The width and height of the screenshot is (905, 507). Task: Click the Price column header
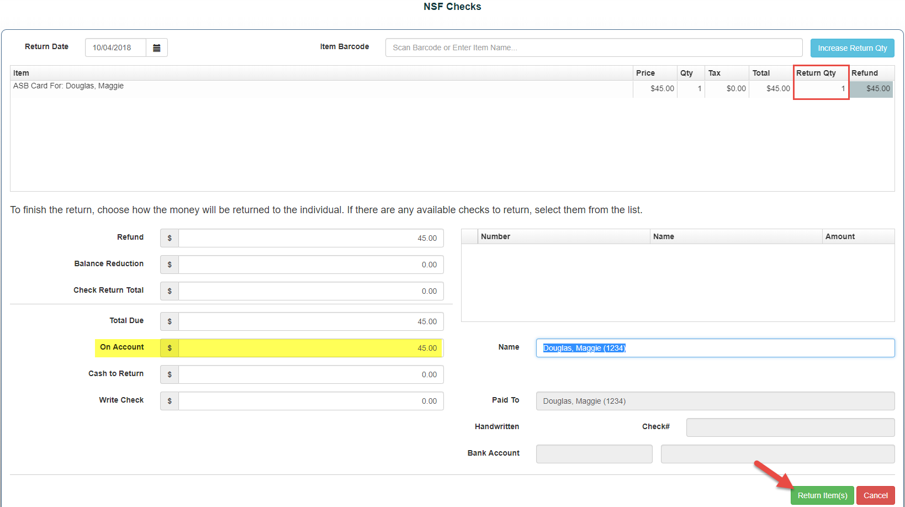(655, 73)
